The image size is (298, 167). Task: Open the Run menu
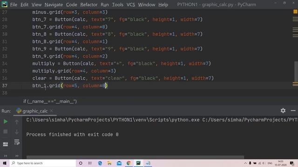click(x=104, y=5)
